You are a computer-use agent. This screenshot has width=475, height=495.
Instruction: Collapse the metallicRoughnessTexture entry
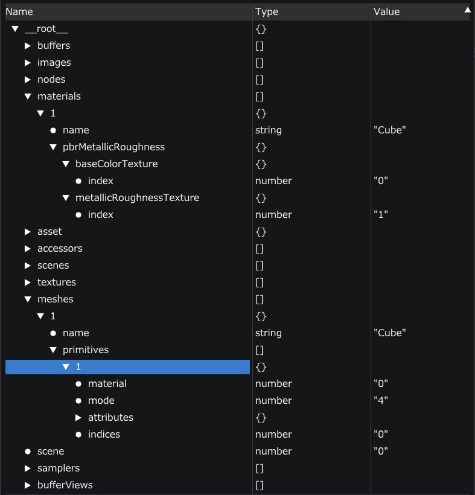(x=66, y=198)
